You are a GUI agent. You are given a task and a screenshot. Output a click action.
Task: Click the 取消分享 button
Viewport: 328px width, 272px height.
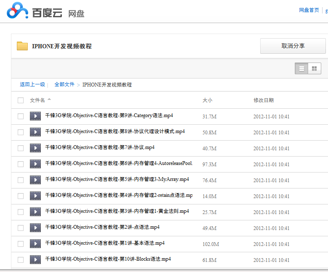point(293,46)
